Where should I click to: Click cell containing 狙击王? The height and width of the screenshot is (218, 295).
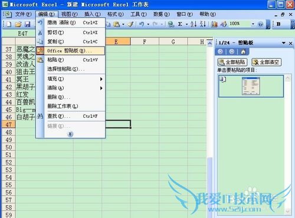[25, 72]
